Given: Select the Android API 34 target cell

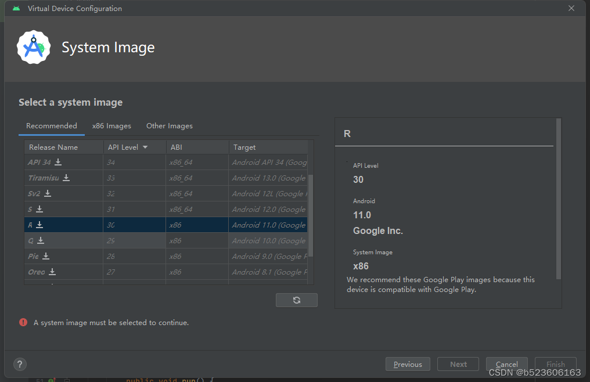Looking at the screenshot, I should click(x=268, y=162).
